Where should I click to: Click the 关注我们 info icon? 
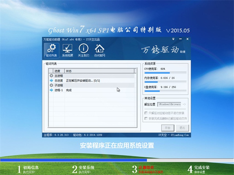point(83,50)
